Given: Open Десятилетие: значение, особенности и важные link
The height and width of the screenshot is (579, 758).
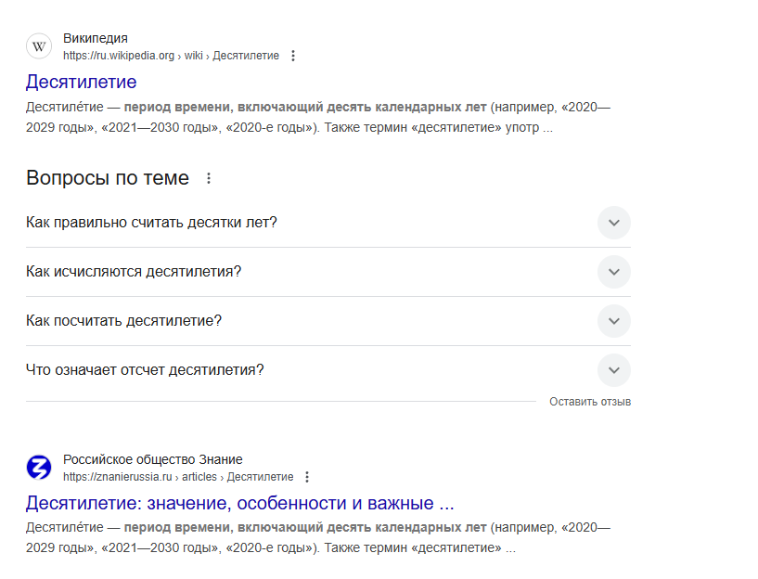Looking at the screenshot, I should [x=239, y=503].
